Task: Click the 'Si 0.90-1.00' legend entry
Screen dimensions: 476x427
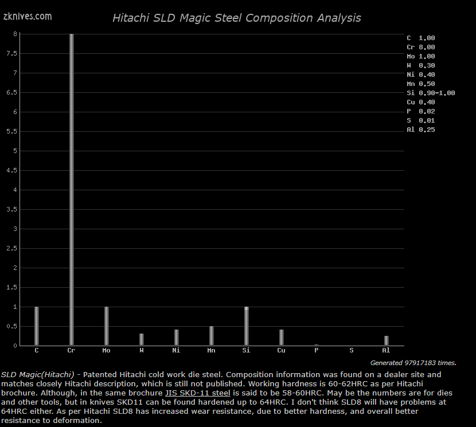Action: click(431, 93)
